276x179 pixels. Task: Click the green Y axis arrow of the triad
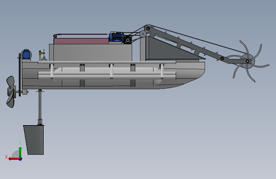pyautogui.click(x=20, y=153)
